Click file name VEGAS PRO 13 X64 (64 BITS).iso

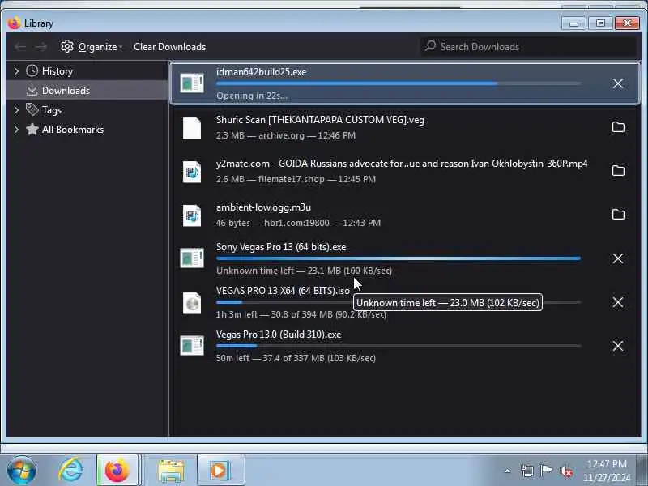(283, 291)
